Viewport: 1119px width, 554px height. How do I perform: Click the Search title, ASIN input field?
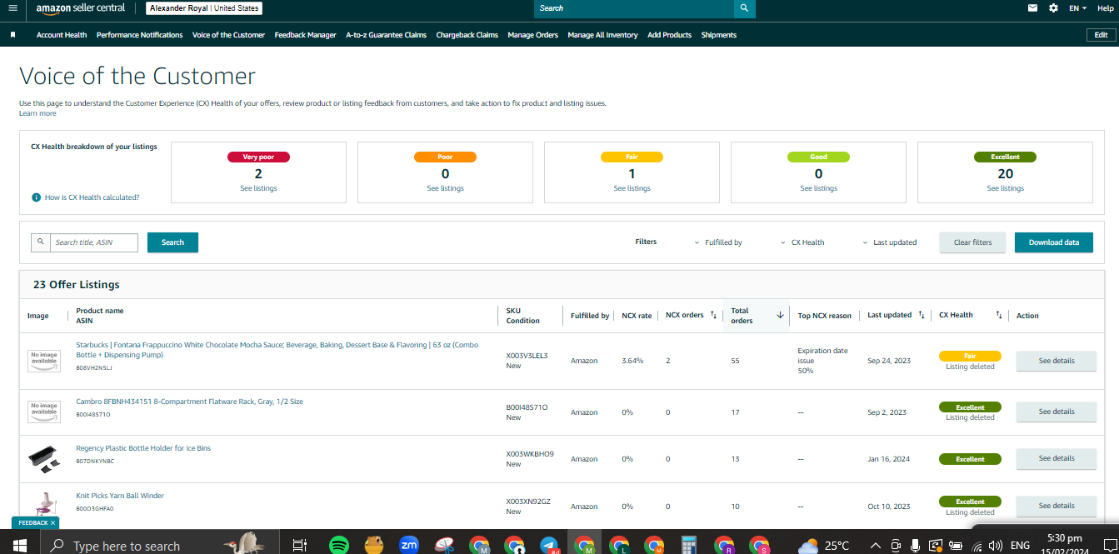(x=93, y=242)
